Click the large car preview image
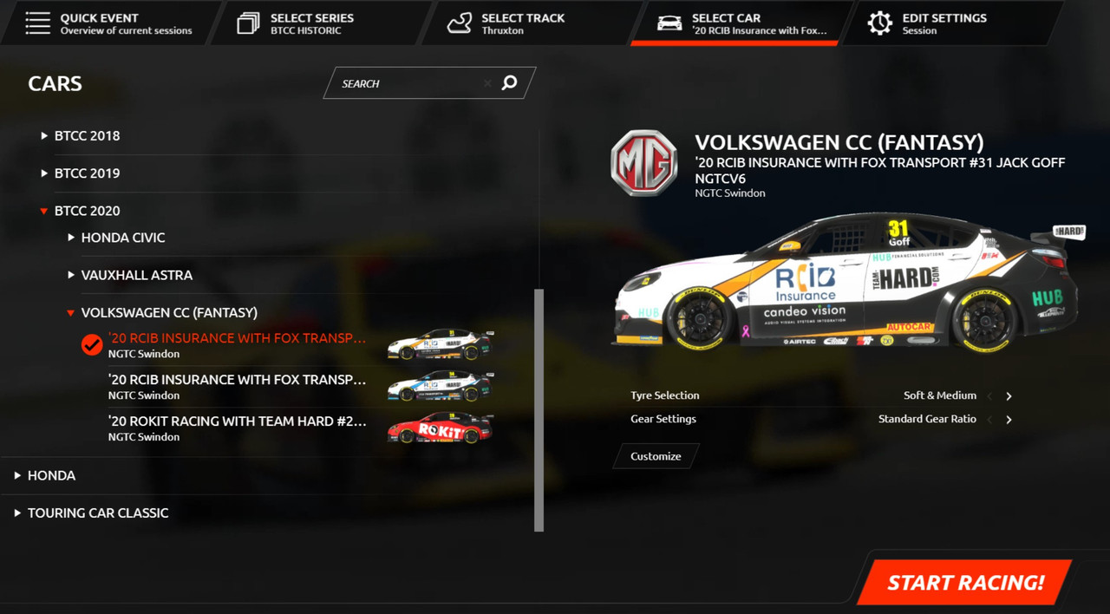The width and height of the screenshot is (1110, 614). [x=850, y=282]
